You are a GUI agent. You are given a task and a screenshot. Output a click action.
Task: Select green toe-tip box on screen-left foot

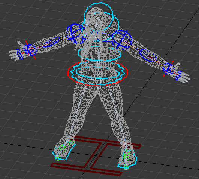[57, 159]
